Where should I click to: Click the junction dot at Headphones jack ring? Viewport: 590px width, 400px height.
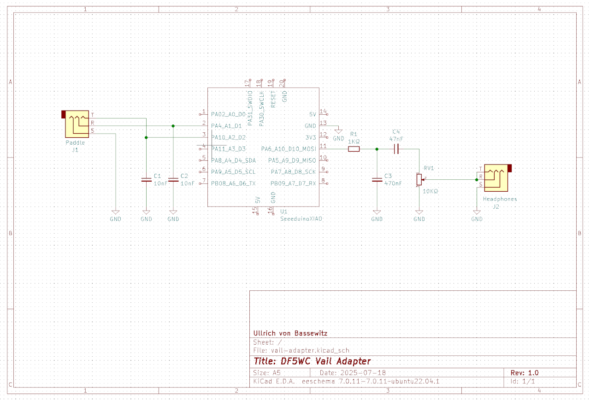click(x=477, y=179)
